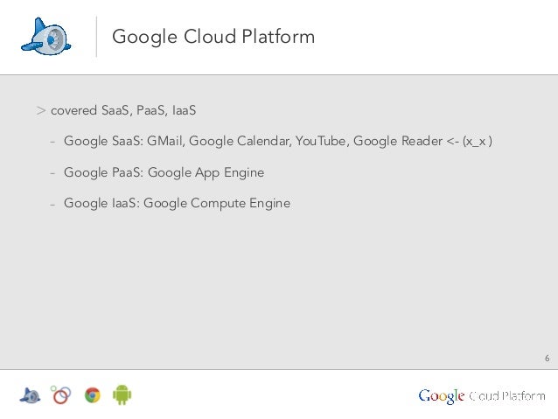Click the slide number 6
The image size is (558, 419).
click(547, 359)
